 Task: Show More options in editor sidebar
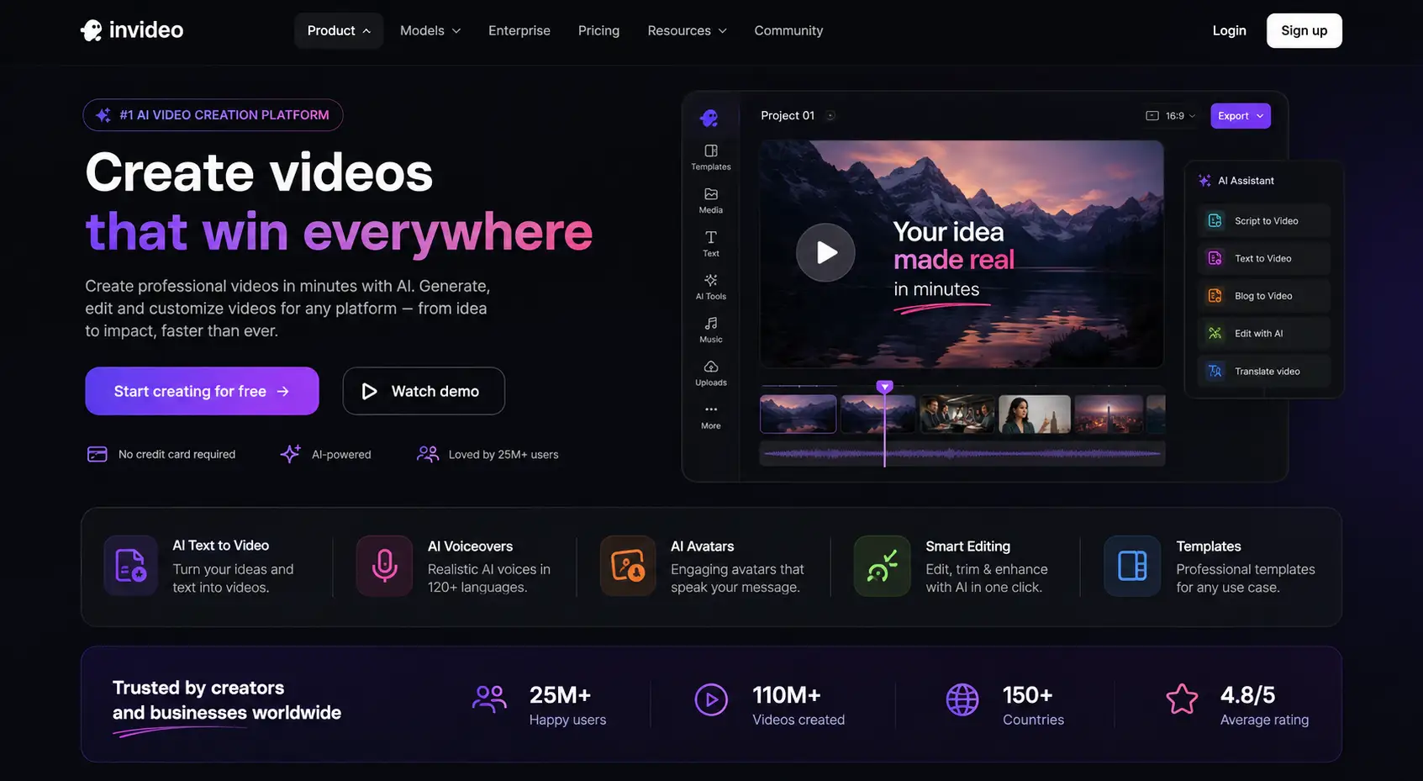tap(711, 409)
